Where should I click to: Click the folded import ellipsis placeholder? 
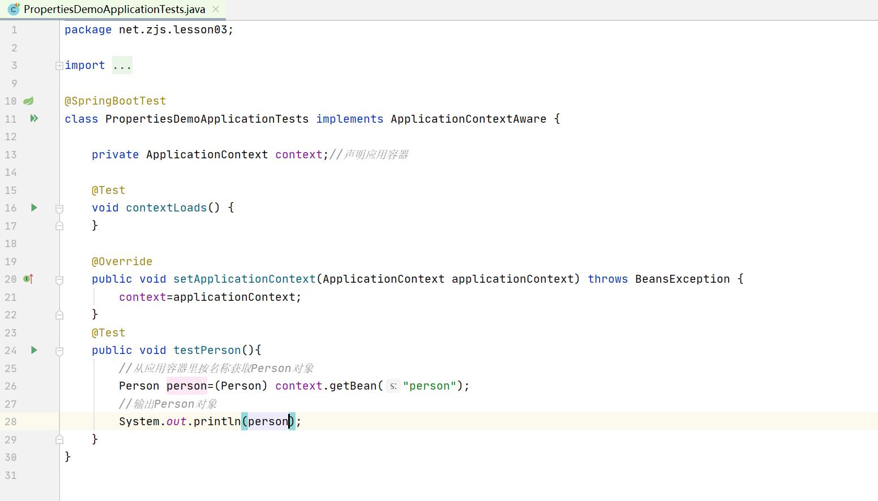pyautogui.click(x=122, y=66)
